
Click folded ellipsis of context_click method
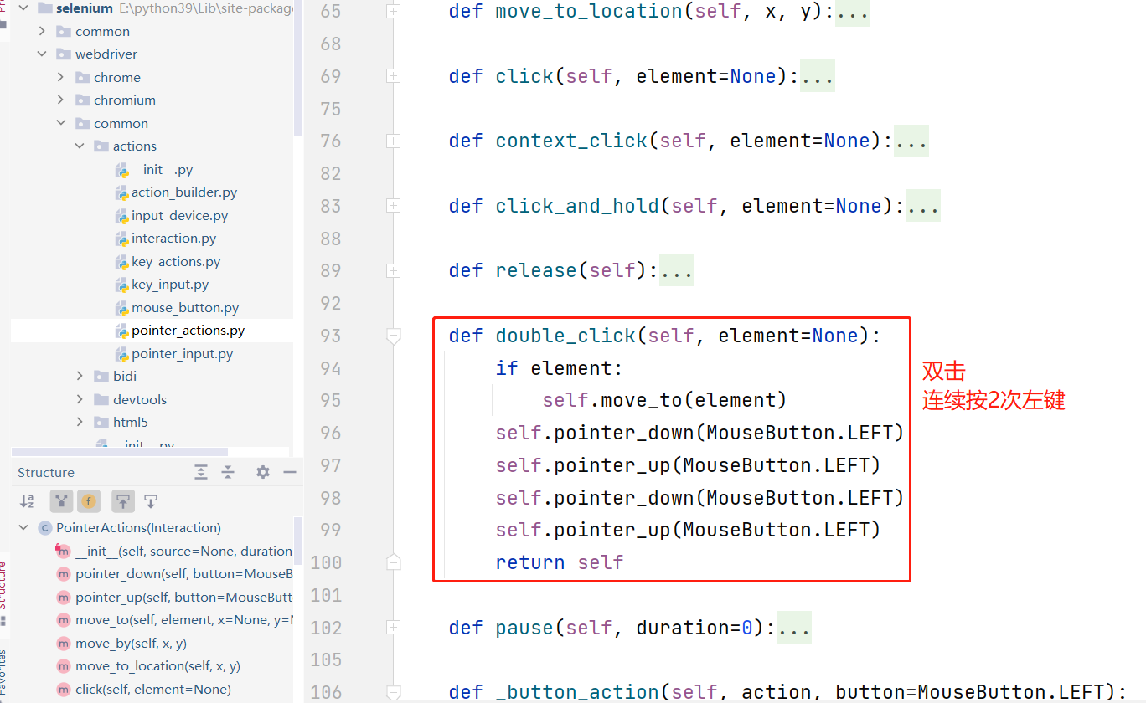coord(911,141)
